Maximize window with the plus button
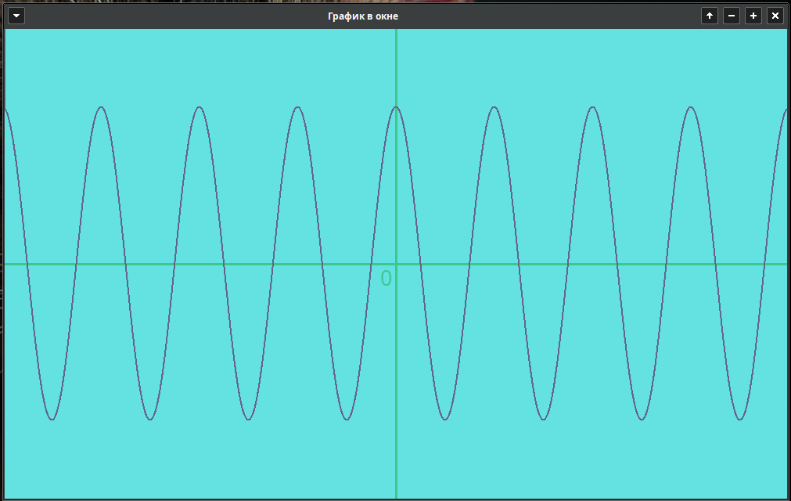Image resolution: width=791 pixels, height=501 pixels. point(753,16)
